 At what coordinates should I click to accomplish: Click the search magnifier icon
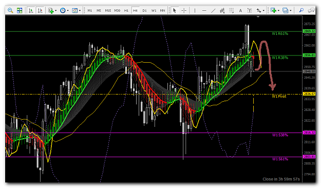[301, 10]
